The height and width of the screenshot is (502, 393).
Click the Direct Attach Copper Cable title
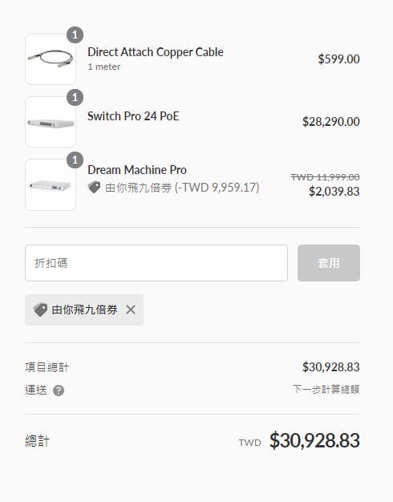click(x=156, y=52)
